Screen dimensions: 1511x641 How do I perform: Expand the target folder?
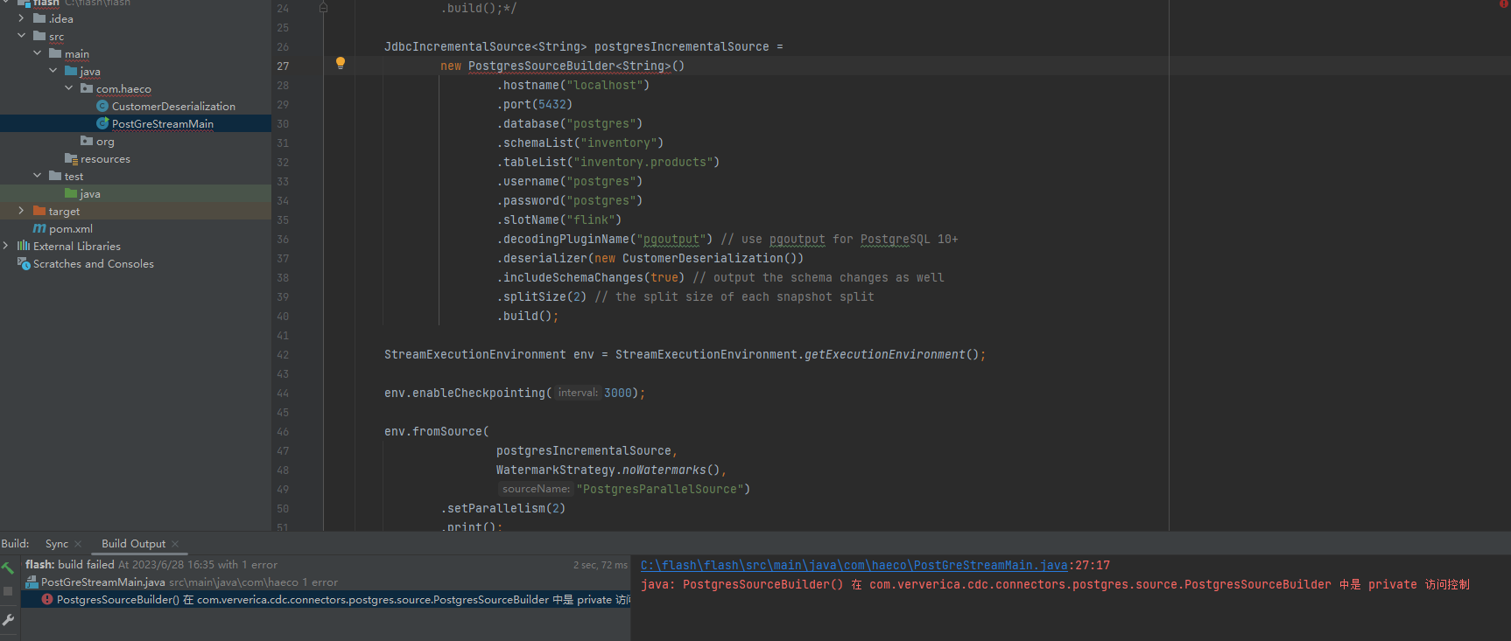coord(21,211)
